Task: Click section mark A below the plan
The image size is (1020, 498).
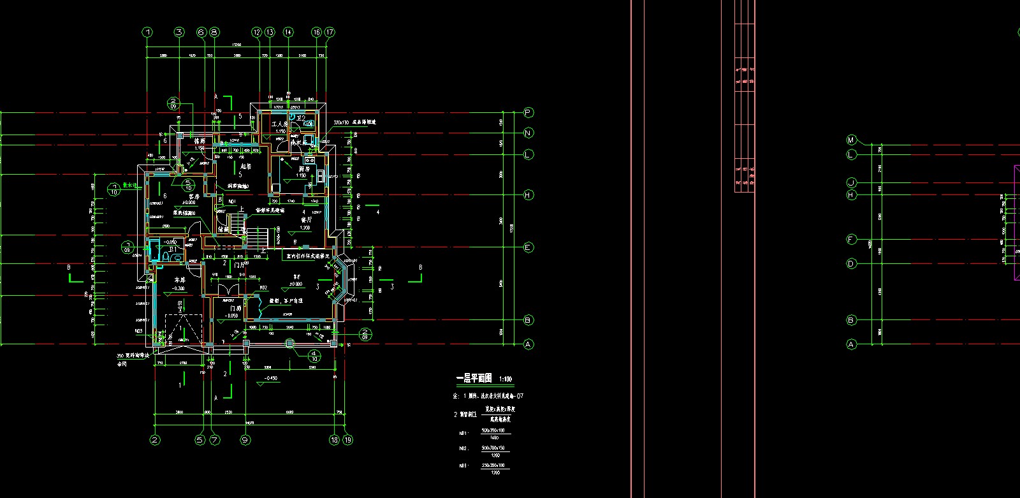Action: (x=215, y=397)
